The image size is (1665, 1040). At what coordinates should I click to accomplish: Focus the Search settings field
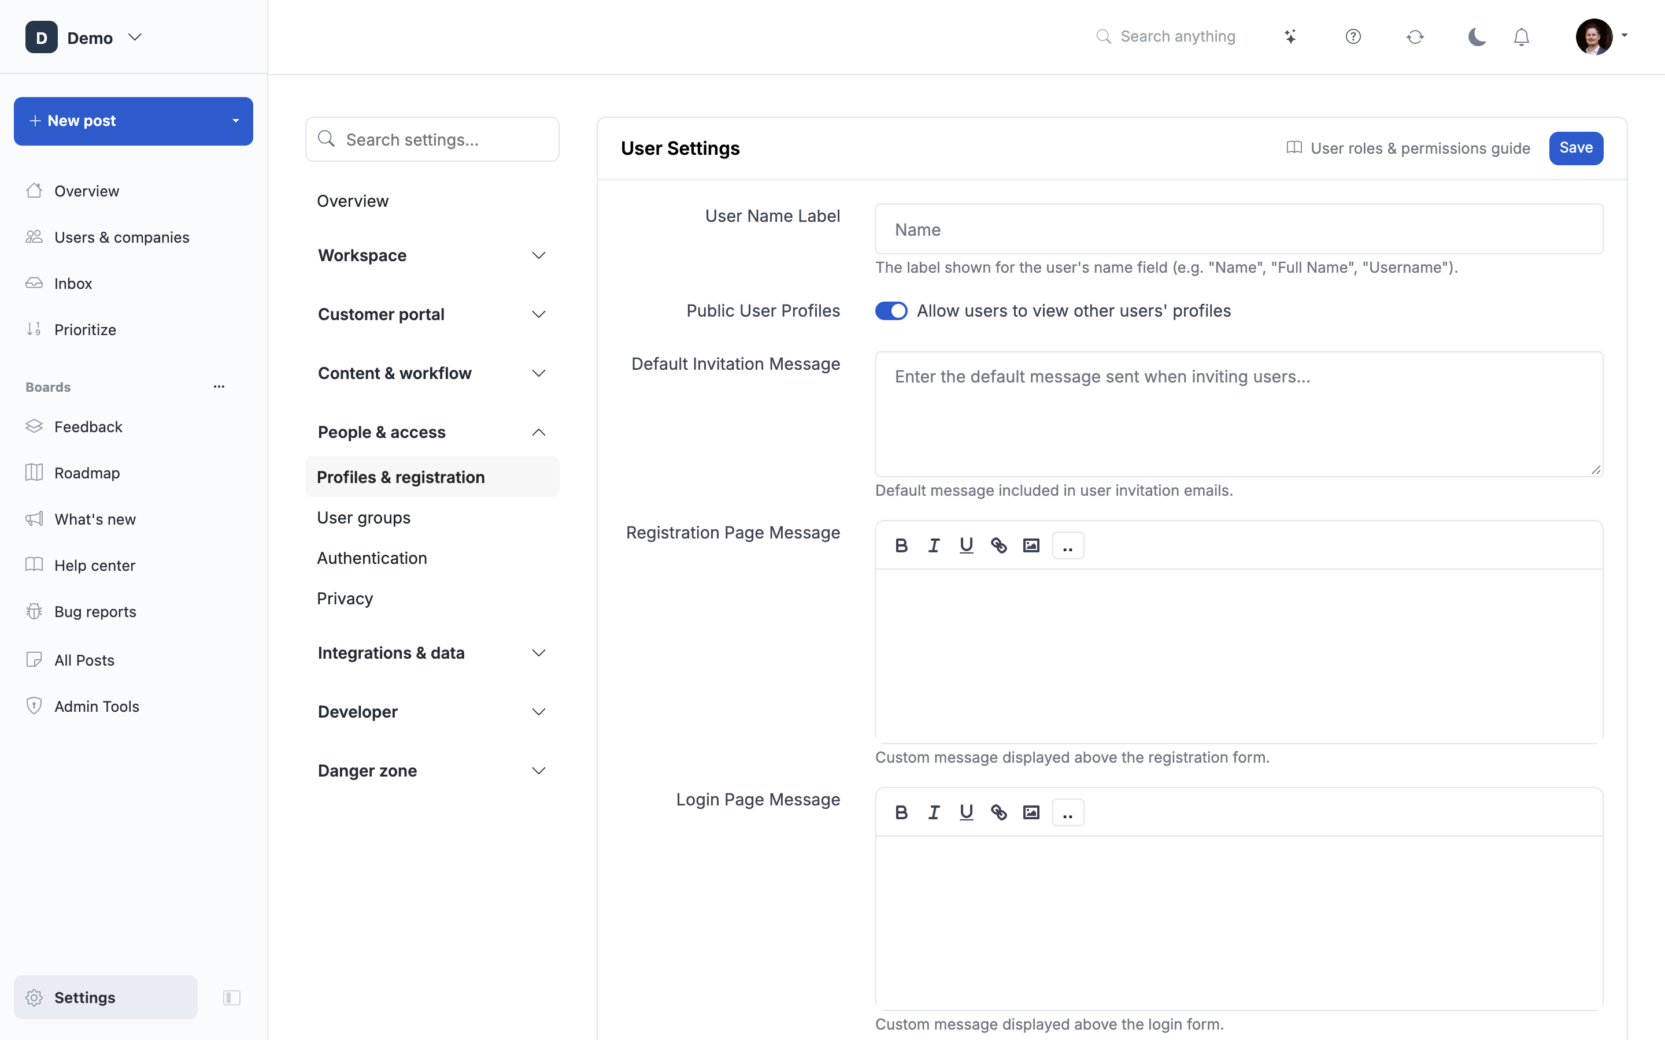pyautogui.click(x=432, y=140)
